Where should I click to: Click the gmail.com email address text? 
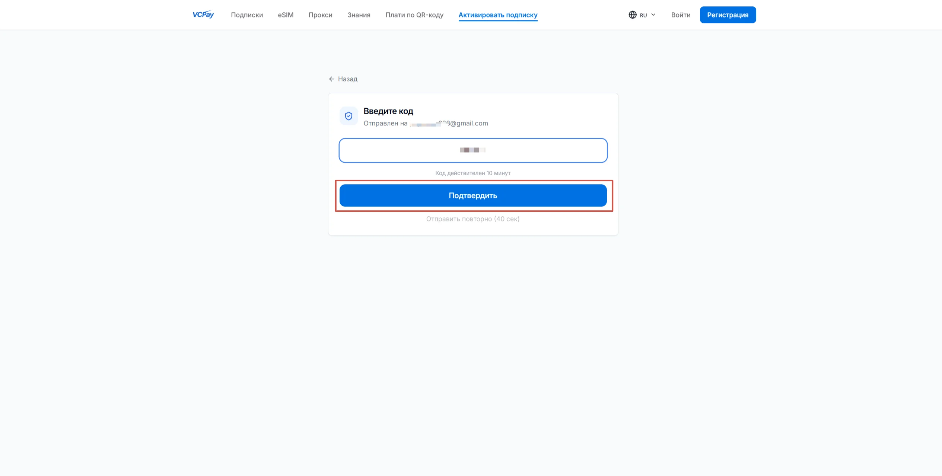point(449,123)
